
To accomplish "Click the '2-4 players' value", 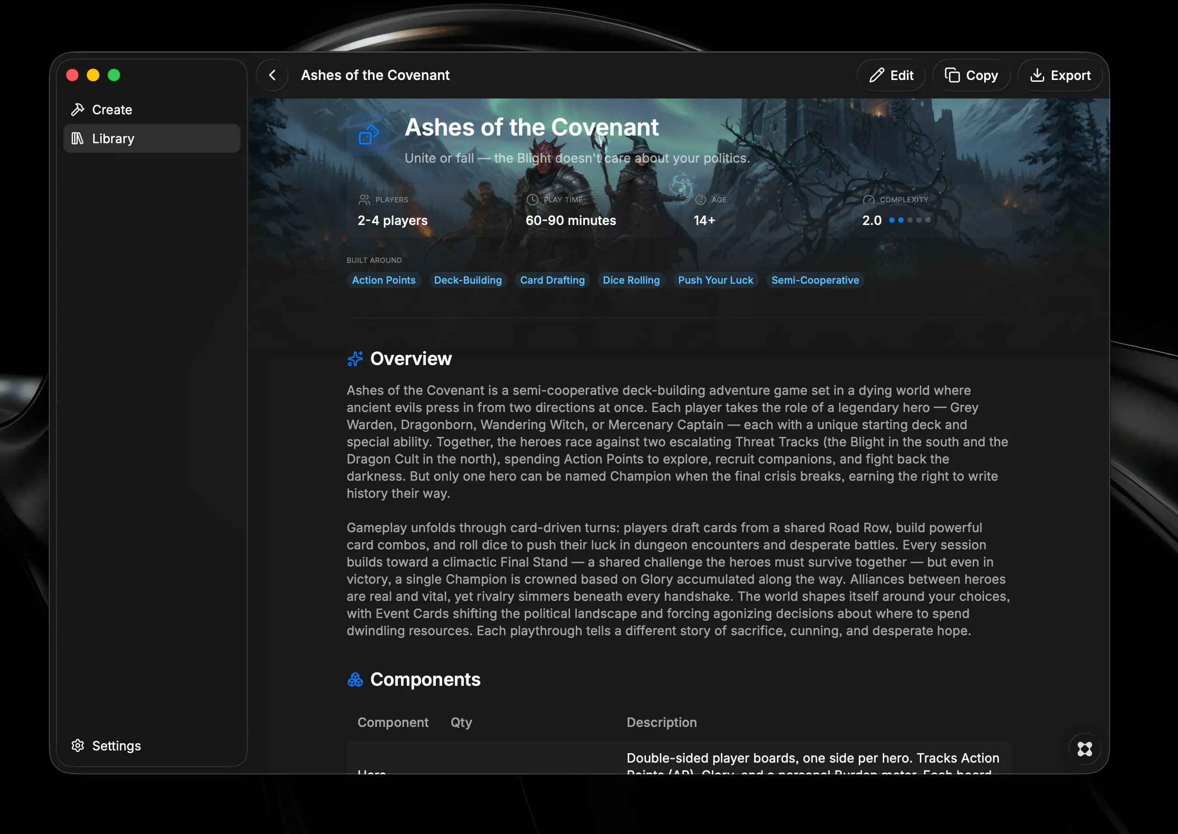I will click(392, 221).
